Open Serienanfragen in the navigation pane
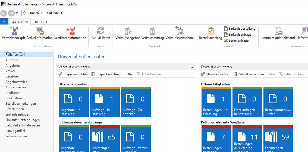Screen dimensions: 308x152 pos(16,136)
